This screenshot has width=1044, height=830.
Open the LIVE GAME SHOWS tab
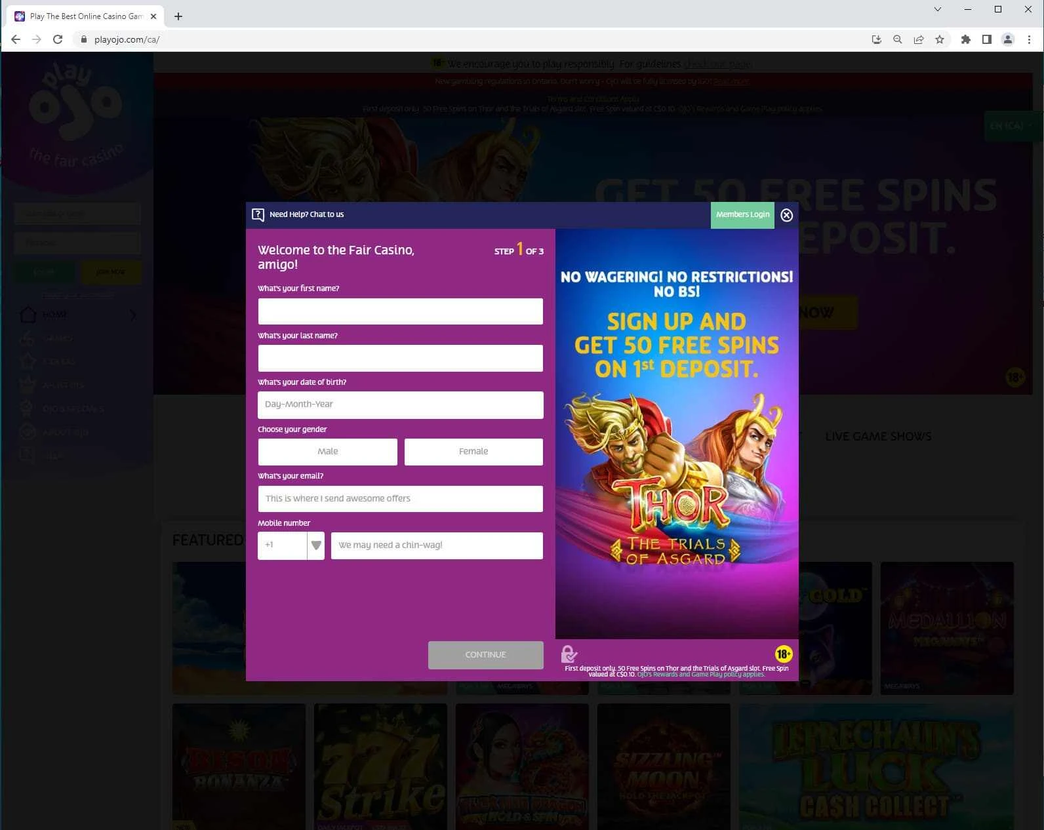point(878,437)
